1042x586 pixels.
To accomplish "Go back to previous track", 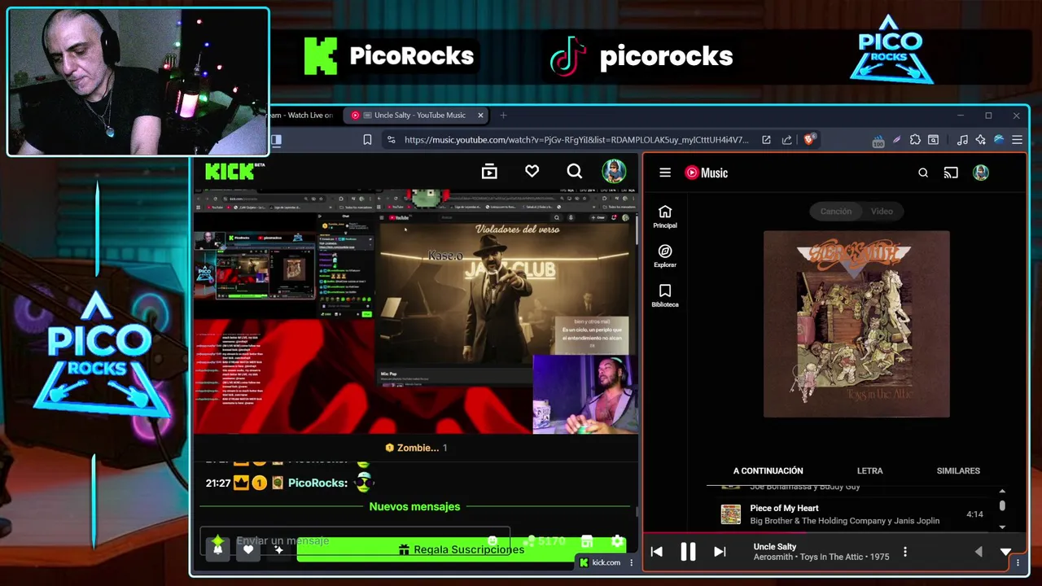I will tap(657, 552).
